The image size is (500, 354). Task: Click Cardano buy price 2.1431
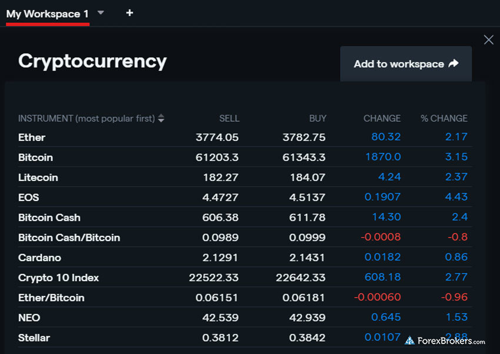click(x=307, y=258)
